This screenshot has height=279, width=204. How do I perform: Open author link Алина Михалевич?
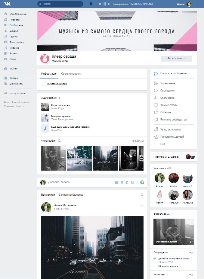[x=65, y=205]
